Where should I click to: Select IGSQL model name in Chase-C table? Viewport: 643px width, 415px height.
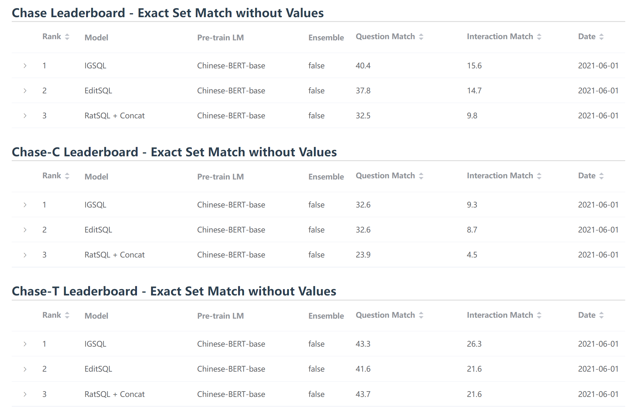point(95,205)
